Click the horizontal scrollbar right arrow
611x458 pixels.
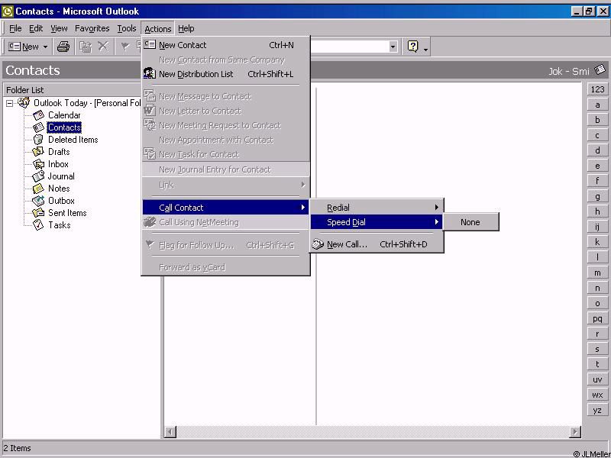click(x=575, y=431)
